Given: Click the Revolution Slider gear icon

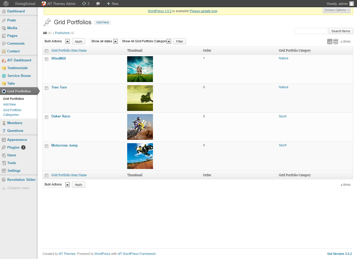Looking at the screenshot, I should coord(4,180).
